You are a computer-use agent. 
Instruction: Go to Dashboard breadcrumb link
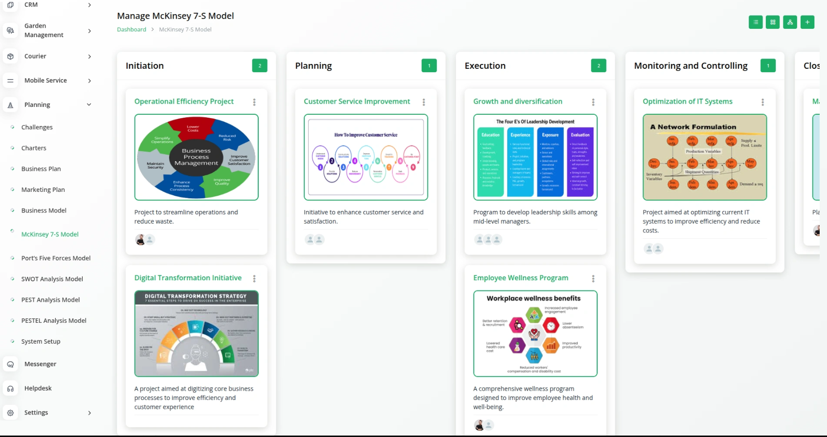point(132,29)
